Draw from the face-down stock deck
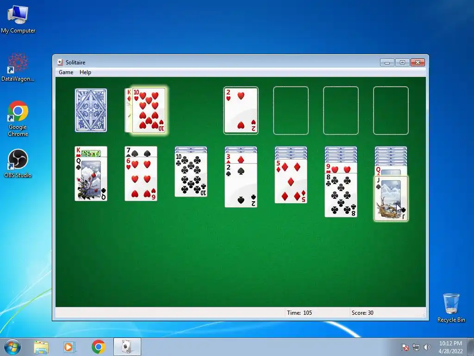This screenshot has width=474, height=356. 91,110
